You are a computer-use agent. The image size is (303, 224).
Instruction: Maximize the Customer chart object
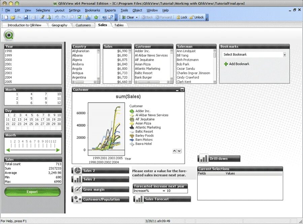tap(182, 90)
